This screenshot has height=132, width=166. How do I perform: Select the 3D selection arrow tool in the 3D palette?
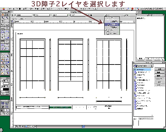[7, 56]
